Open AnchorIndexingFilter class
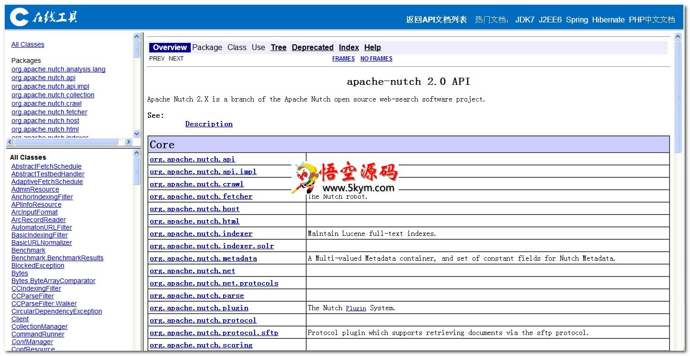 pyautogui.click(x=42, y=197)
